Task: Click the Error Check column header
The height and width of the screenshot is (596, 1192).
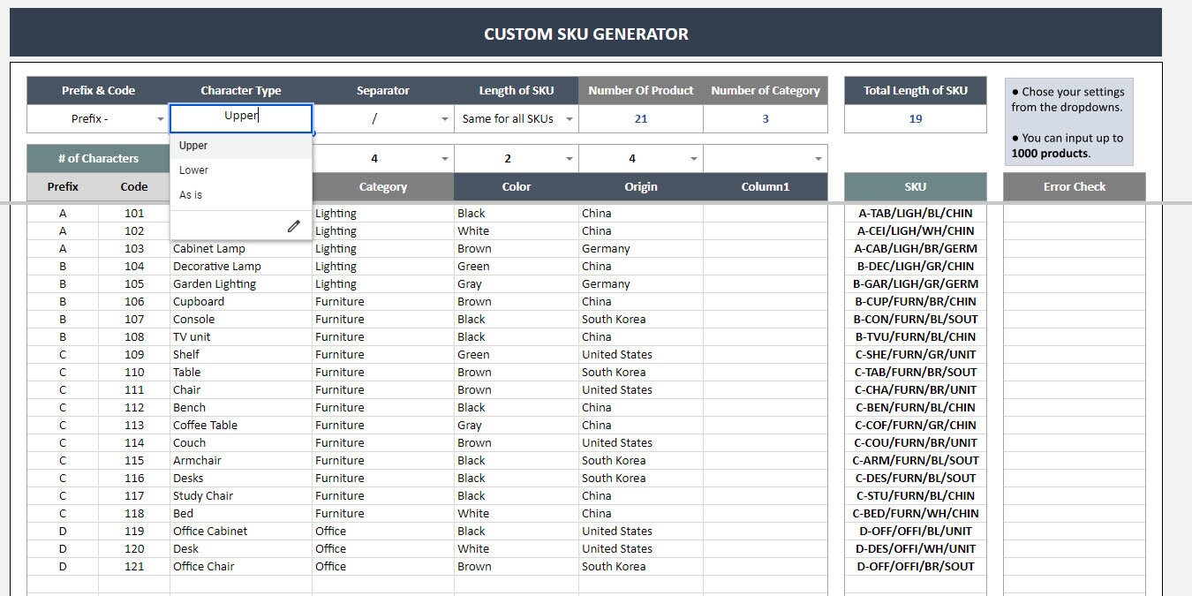Action: (1074, 186)
